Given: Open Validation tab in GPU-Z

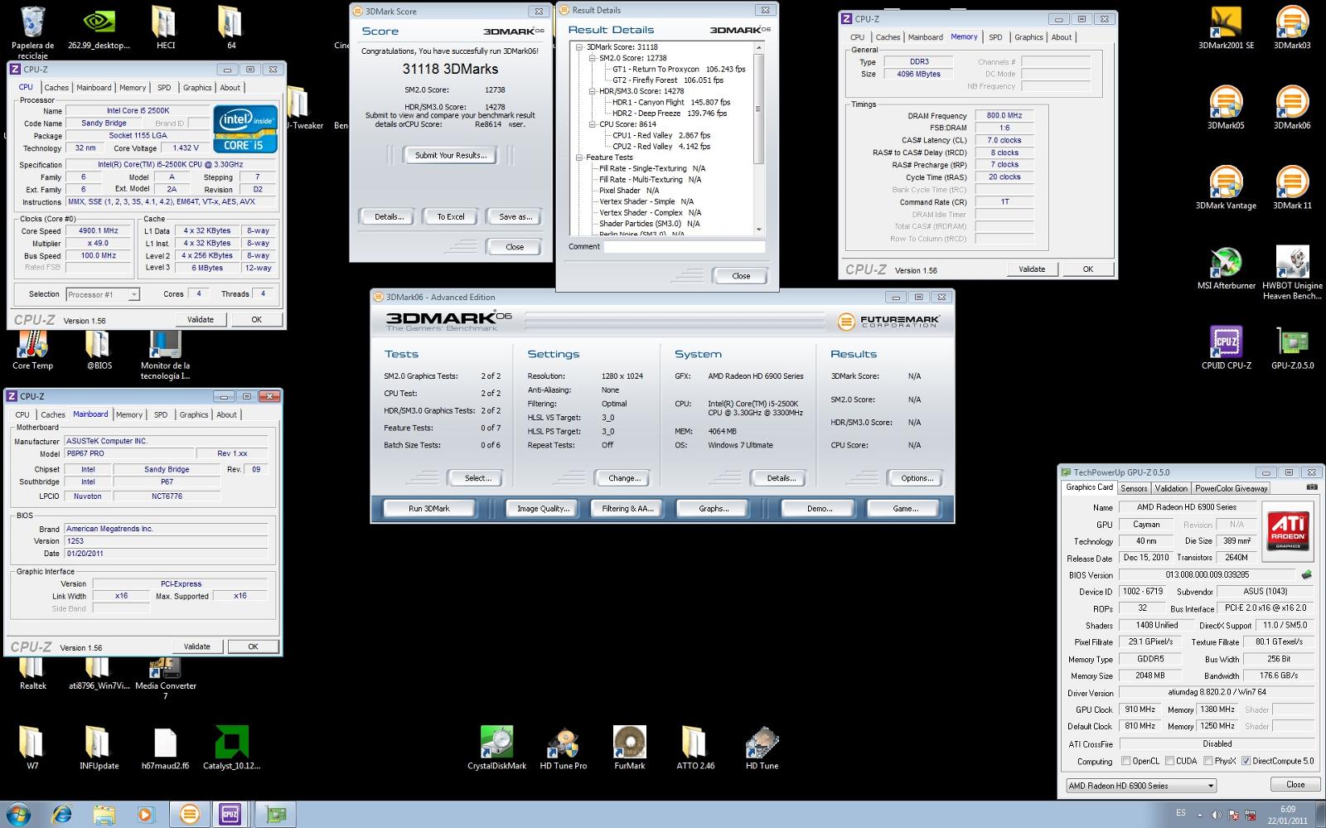Looking at the screenshot, I should (x=1171, y=488).
